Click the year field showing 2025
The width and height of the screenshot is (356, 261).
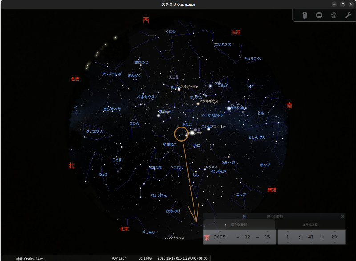[220, 237]
